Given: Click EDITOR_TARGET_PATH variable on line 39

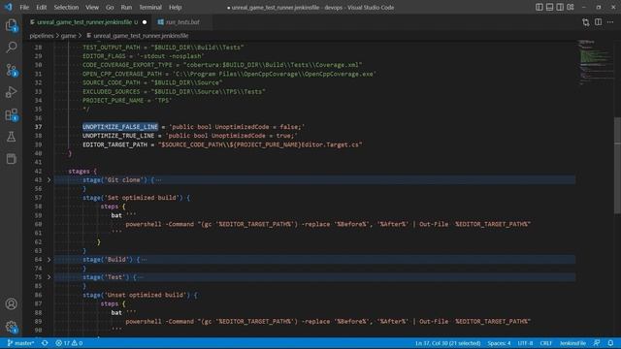Looking at the screenshot, I should point(114,144).
